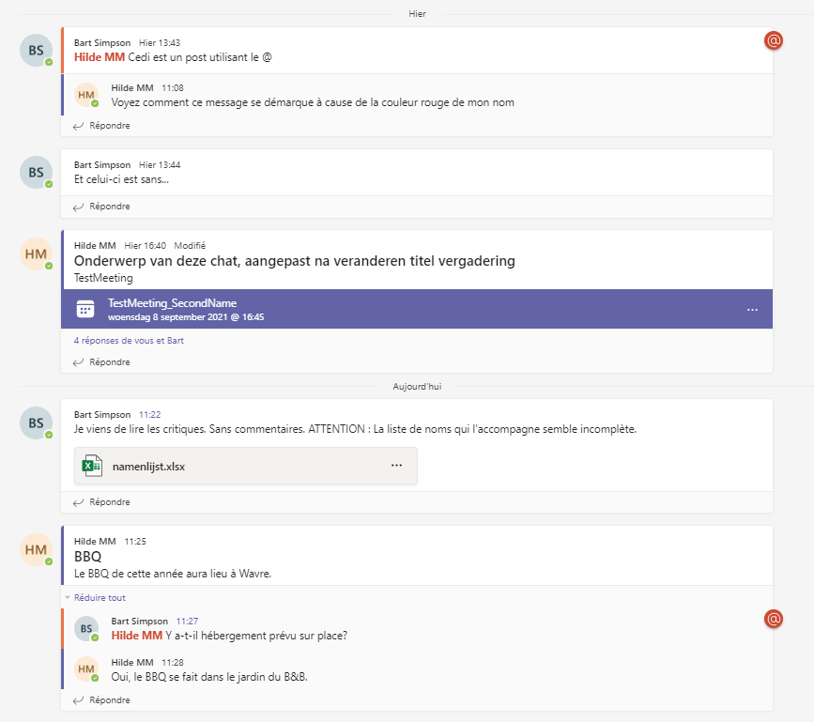Click Hilde MM's avatar on the BBQ post

(x=37, y=549)
